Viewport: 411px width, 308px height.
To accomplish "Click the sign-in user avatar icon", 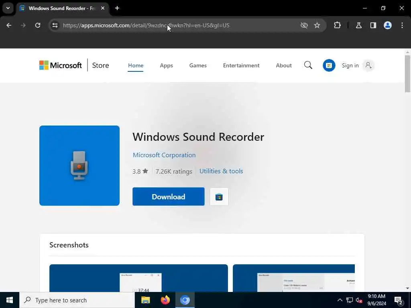I will [368, 65].
